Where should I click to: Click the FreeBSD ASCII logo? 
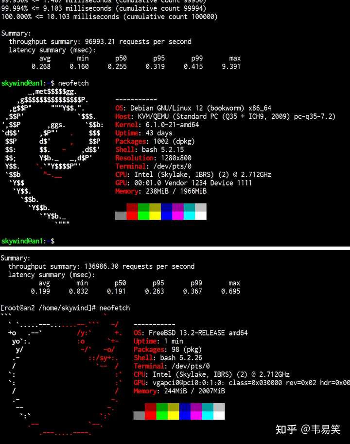click(62, 374)
